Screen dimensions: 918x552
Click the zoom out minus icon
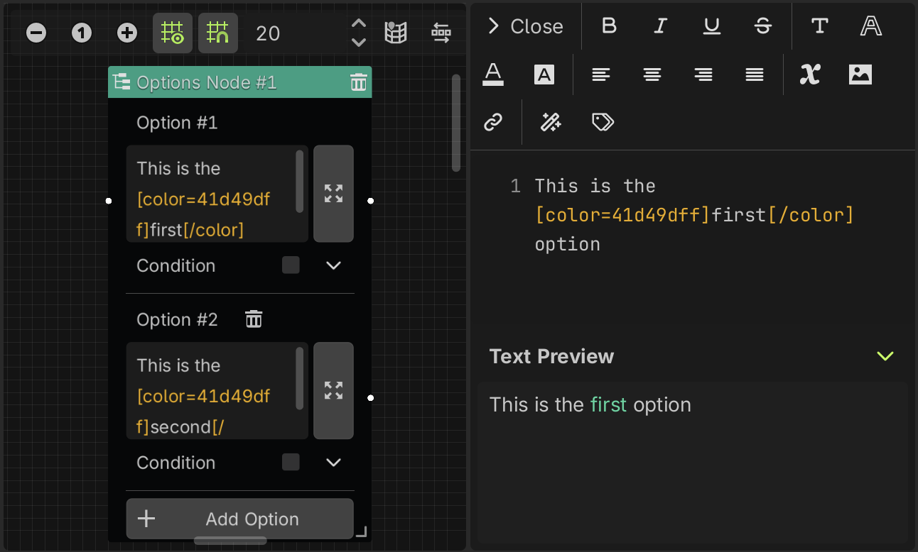[x=36, y=33]
